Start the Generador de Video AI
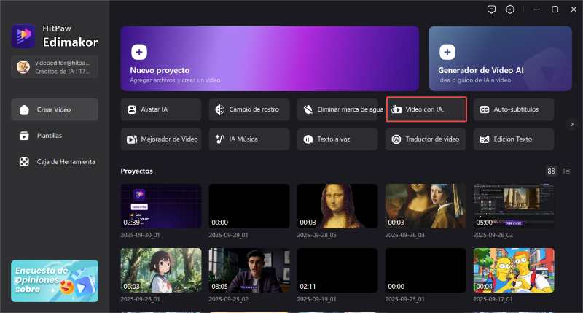 coord(499,58)
